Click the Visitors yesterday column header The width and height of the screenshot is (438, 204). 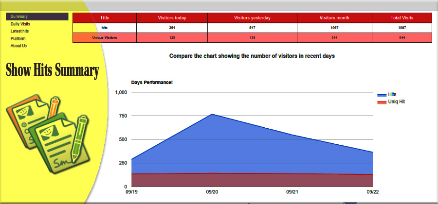252,18
